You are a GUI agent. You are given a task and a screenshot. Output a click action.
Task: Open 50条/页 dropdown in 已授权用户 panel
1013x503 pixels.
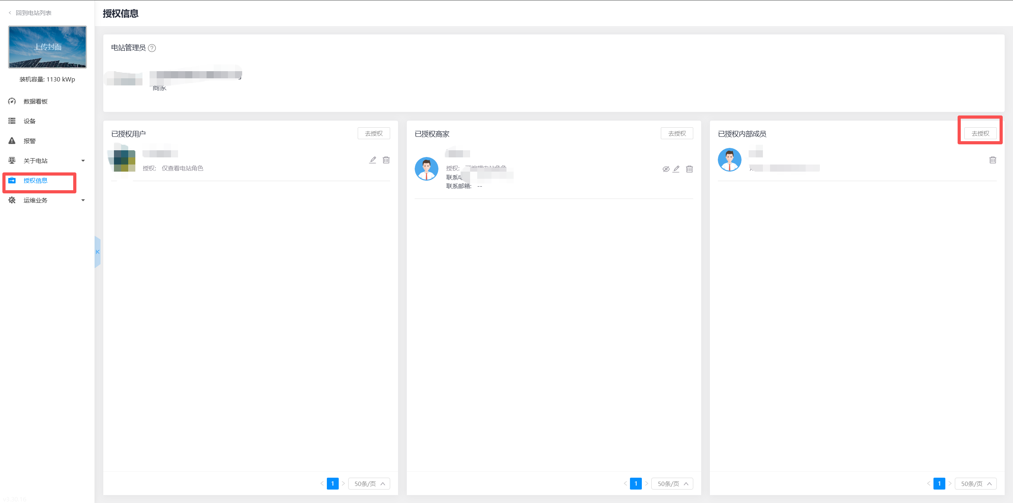coord(369,484)
